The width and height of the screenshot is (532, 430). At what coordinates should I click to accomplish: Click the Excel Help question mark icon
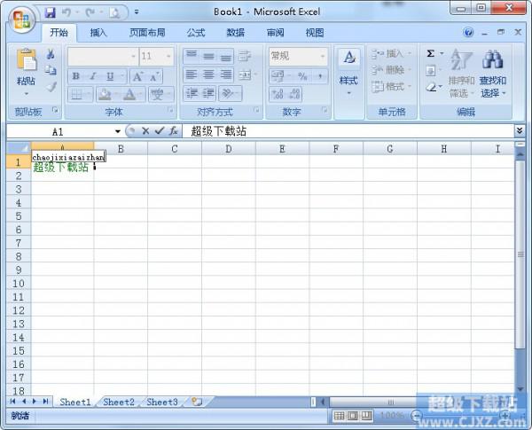(x=469, y=33)
